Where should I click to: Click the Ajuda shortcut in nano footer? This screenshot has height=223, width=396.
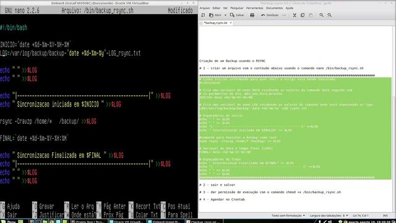tap(10, 206)
